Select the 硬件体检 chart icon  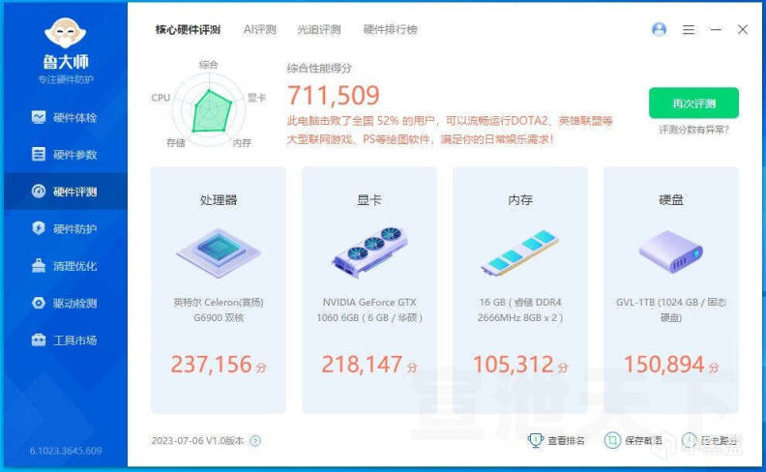(39, 117)
